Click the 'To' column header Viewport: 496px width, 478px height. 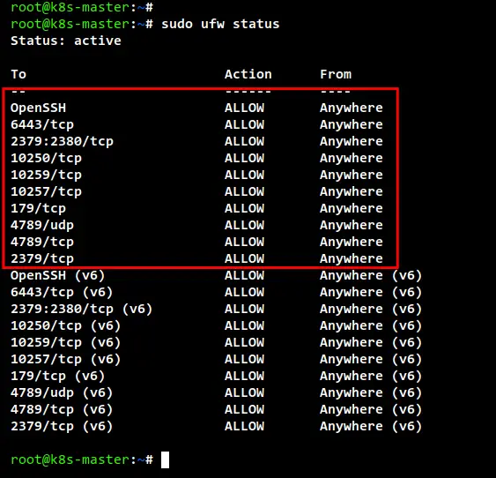[19, 74]
